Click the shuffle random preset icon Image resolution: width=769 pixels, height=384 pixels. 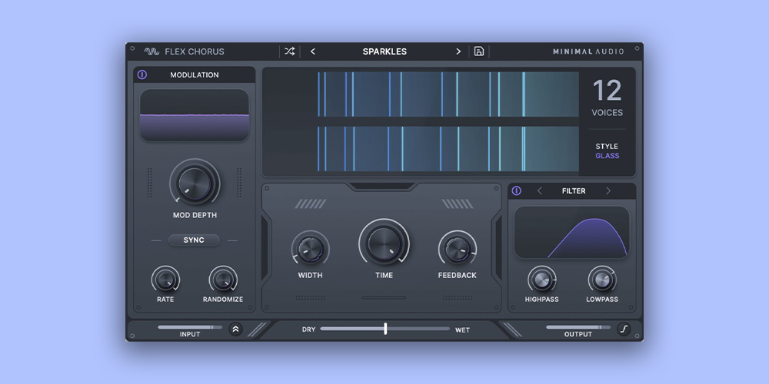[x=289, y=51]
